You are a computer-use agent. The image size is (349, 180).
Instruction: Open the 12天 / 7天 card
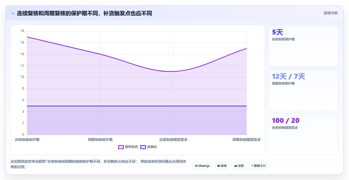click(x=303, y=90)
